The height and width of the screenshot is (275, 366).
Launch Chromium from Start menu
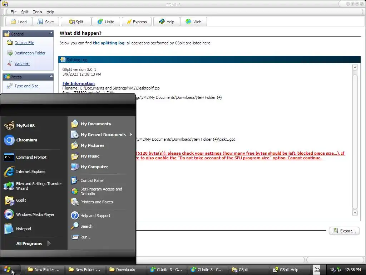(x=34, y=140)
